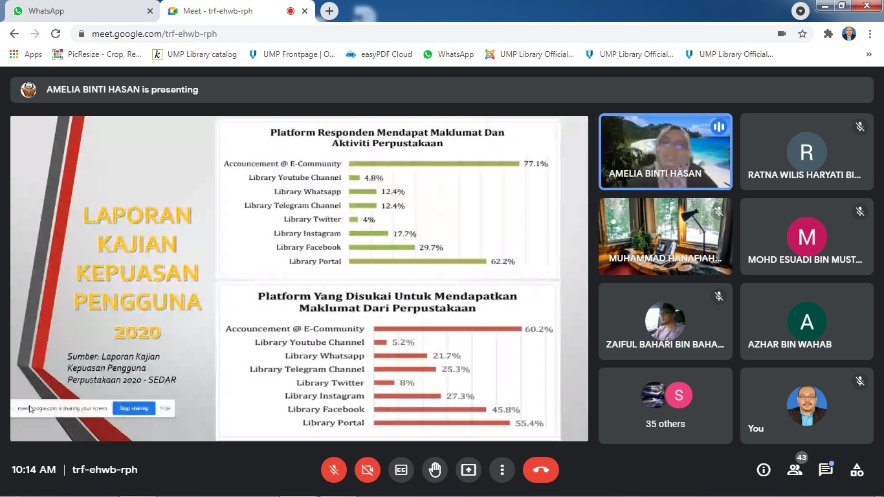Screen dimensions: 884x497
Task: Click the shared presentation screen
Action: pos(299,278)
